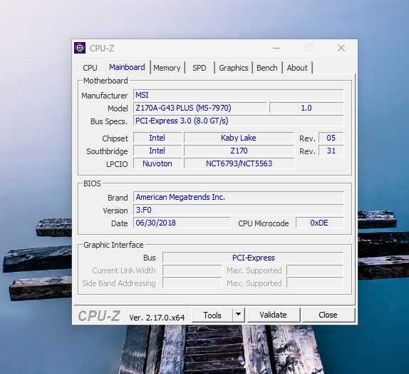Click the BIOS Date value 06/30/2018
Image resolution: width=409 pixels, height=374 pixels.
pos(182,223)
